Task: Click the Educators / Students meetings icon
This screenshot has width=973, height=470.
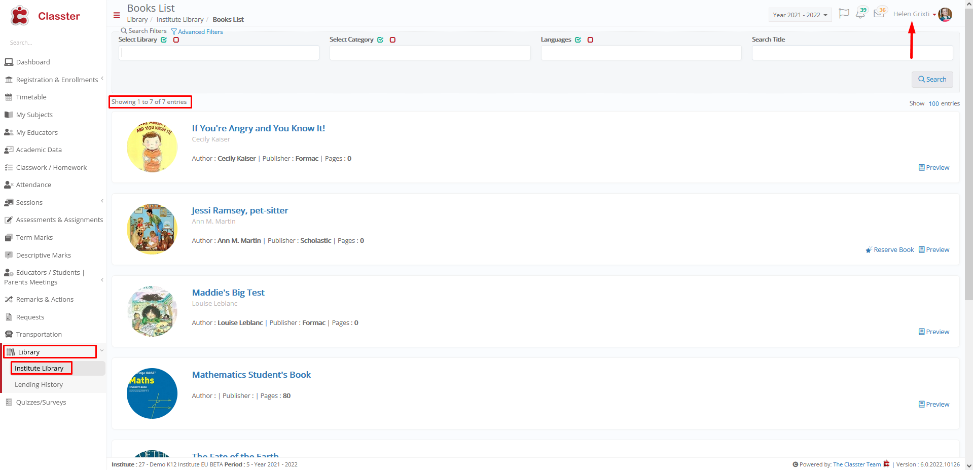Action: tap(9, 273)
